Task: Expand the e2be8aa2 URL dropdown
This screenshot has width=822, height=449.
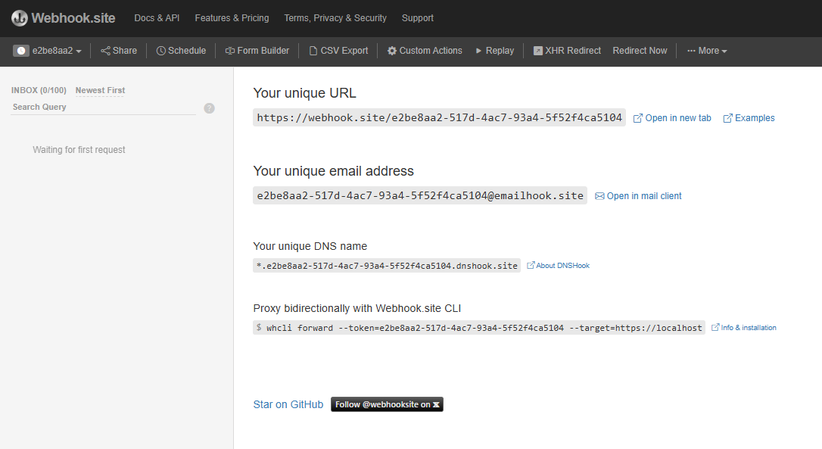Action: pyautogui.click(x=47, y=51)
